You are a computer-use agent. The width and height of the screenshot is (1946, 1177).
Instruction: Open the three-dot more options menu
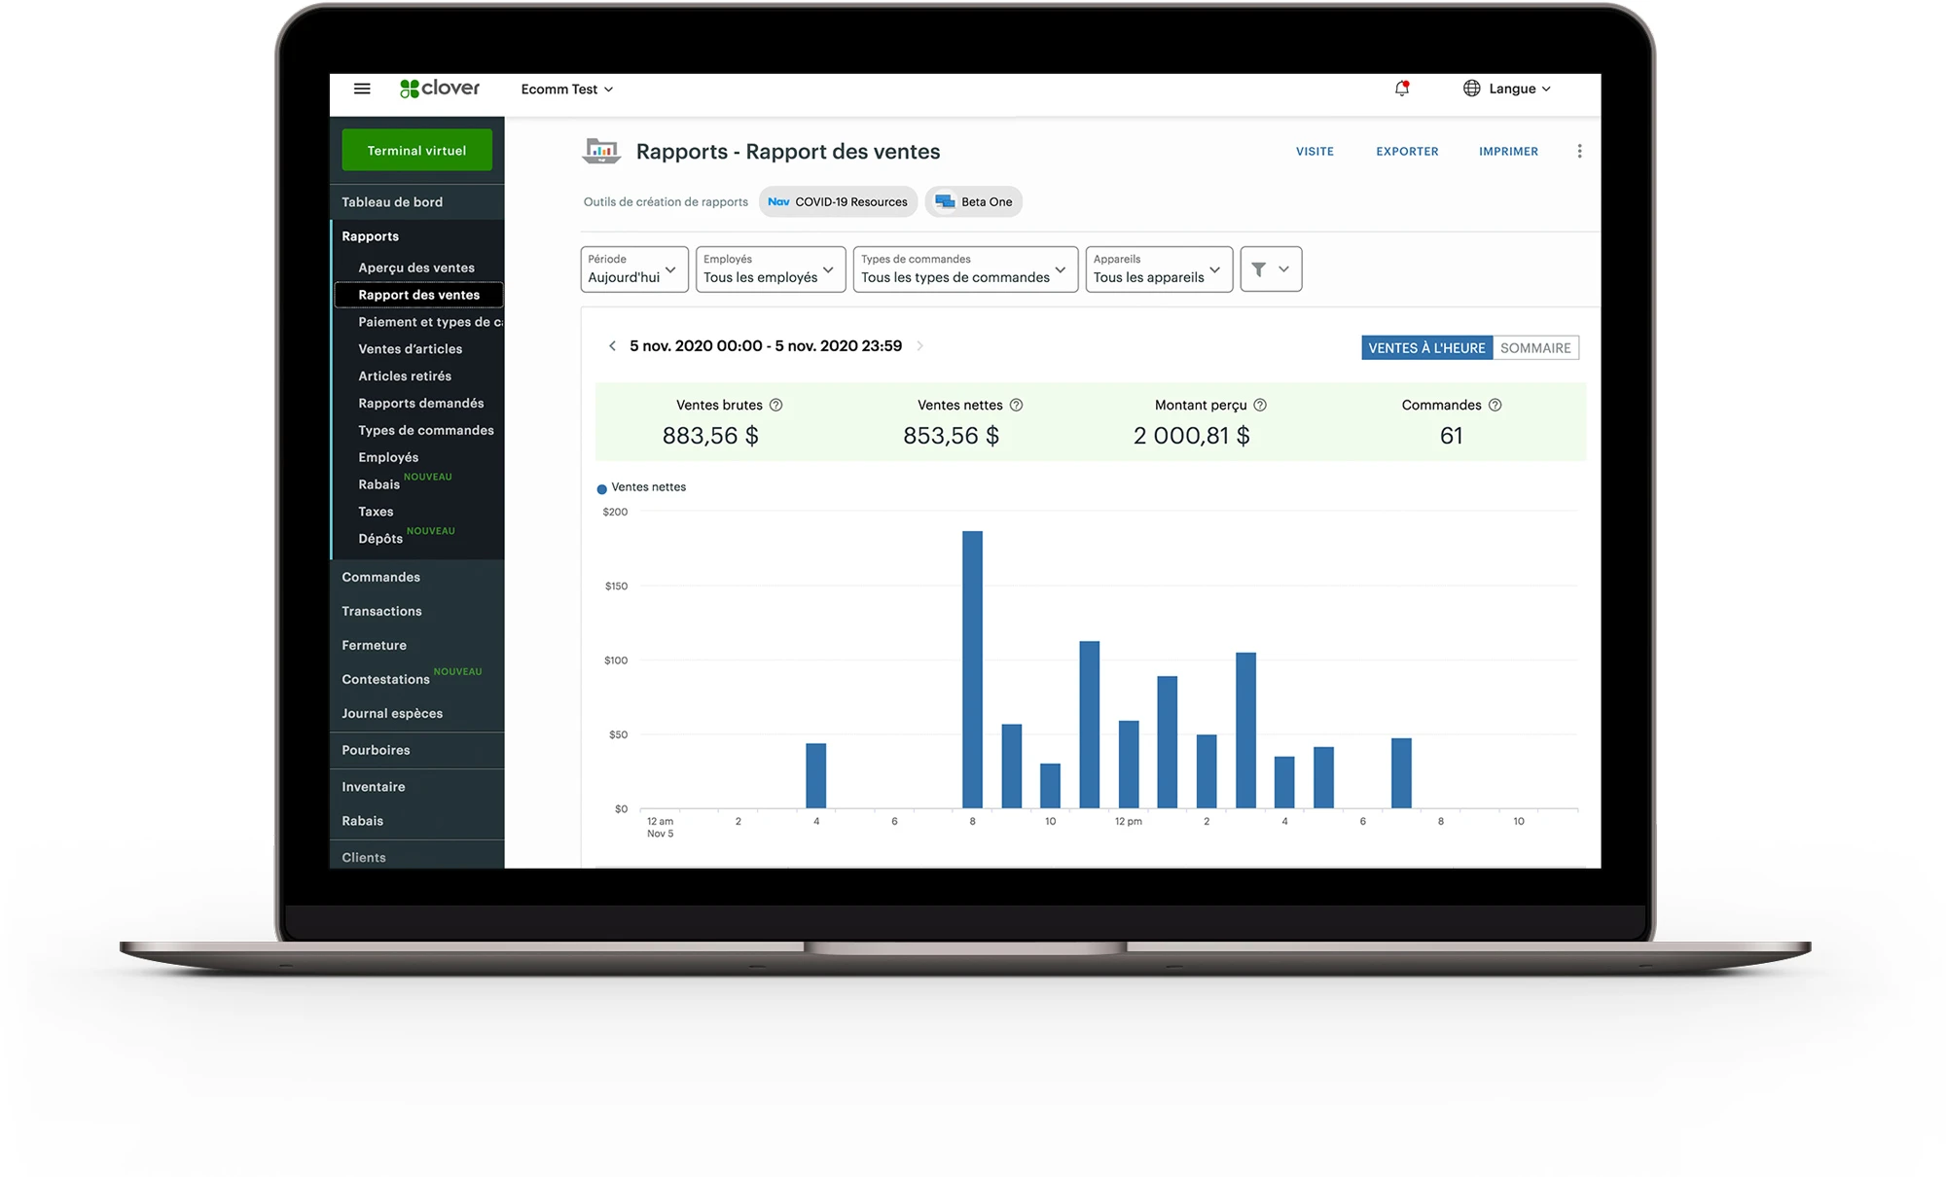(x=1579, y=151)
